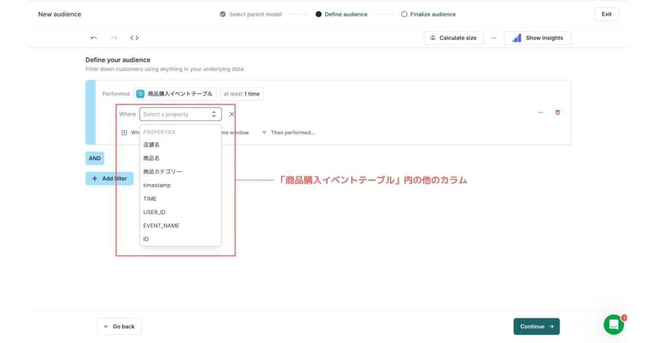Screen dimensions: 655x343
Task: Click the plus icon next to the condition row
Action: pyautogui.click(x=124, y=132)
